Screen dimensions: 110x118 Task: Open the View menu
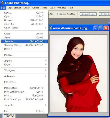point(52,8)
